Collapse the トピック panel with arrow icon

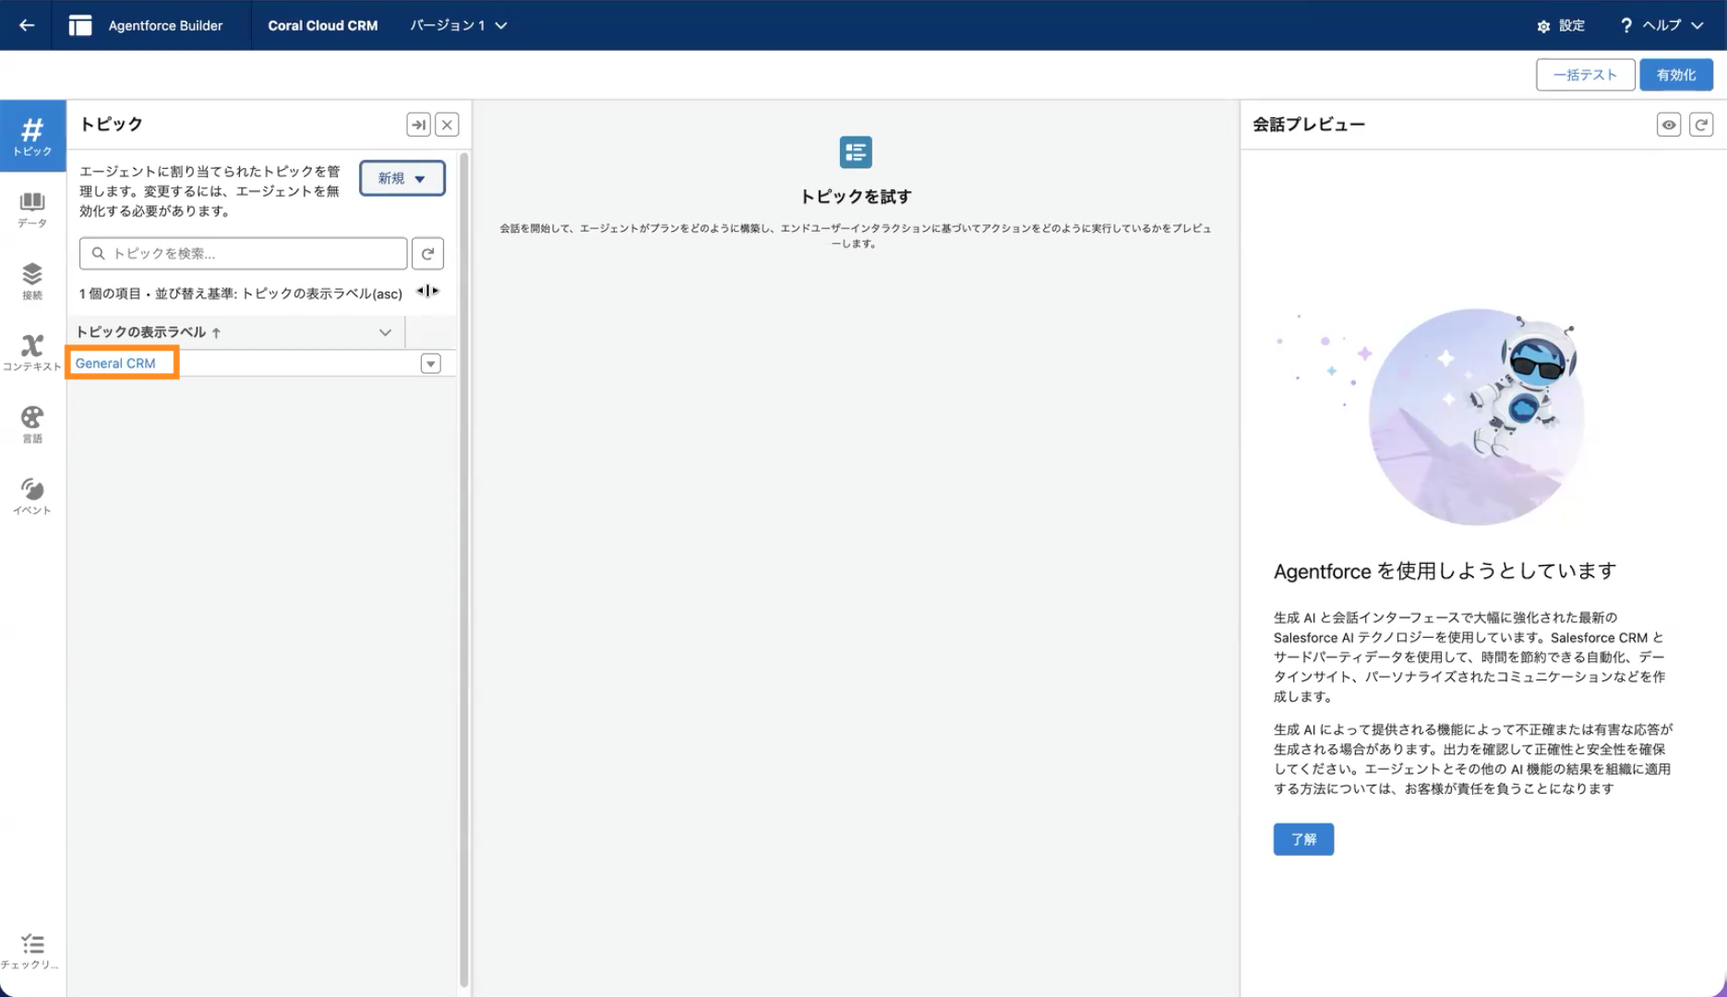[x=418, y=125]
